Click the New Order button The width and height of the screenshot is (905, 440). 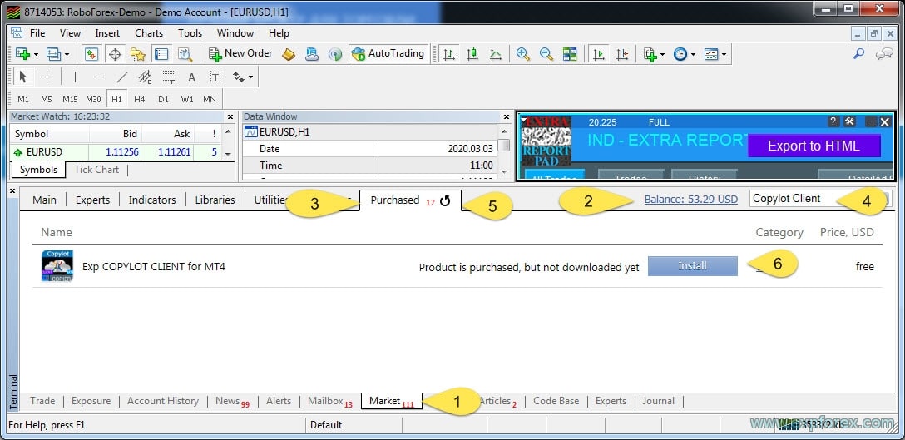click(240, 53)
